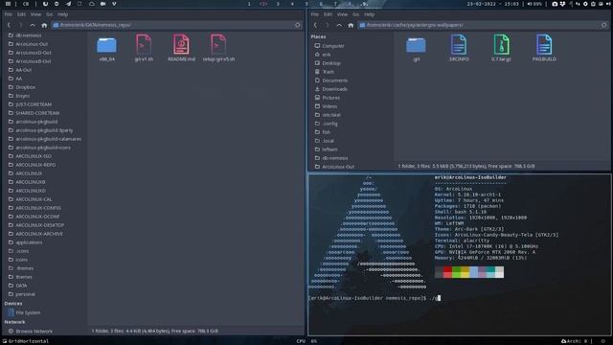Click the cloud launcher in top bar
This screenshot has height=345, width=613.
(x=92, y=4)
